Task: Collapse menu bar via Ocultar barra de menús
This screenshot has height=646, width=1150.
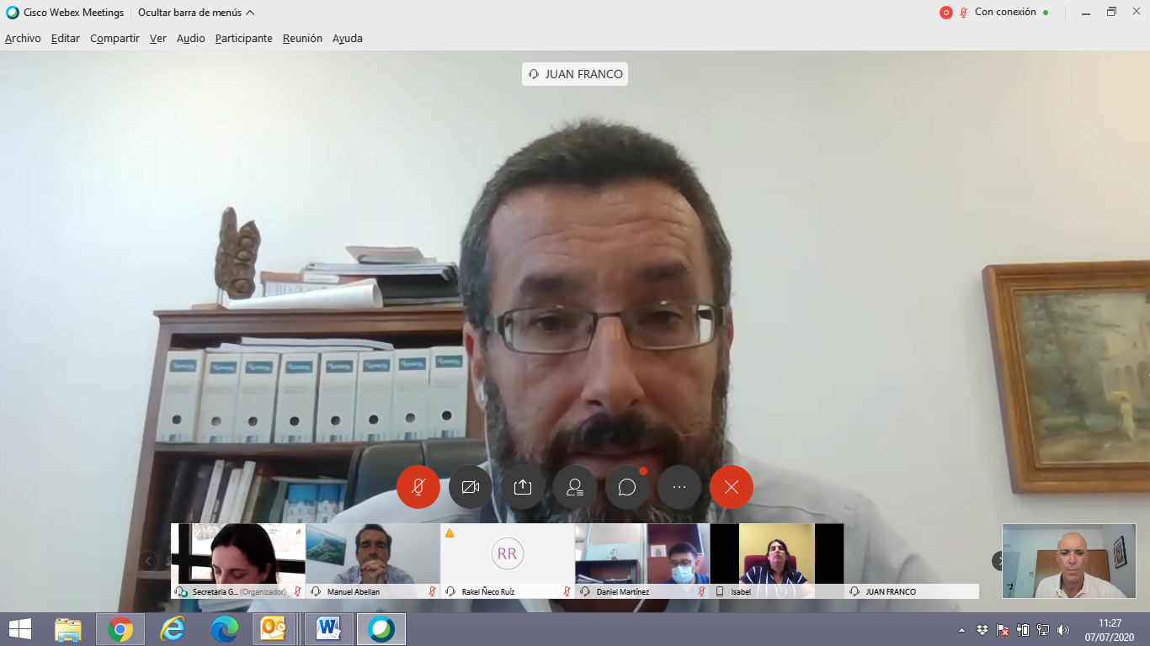Action: 196,13
